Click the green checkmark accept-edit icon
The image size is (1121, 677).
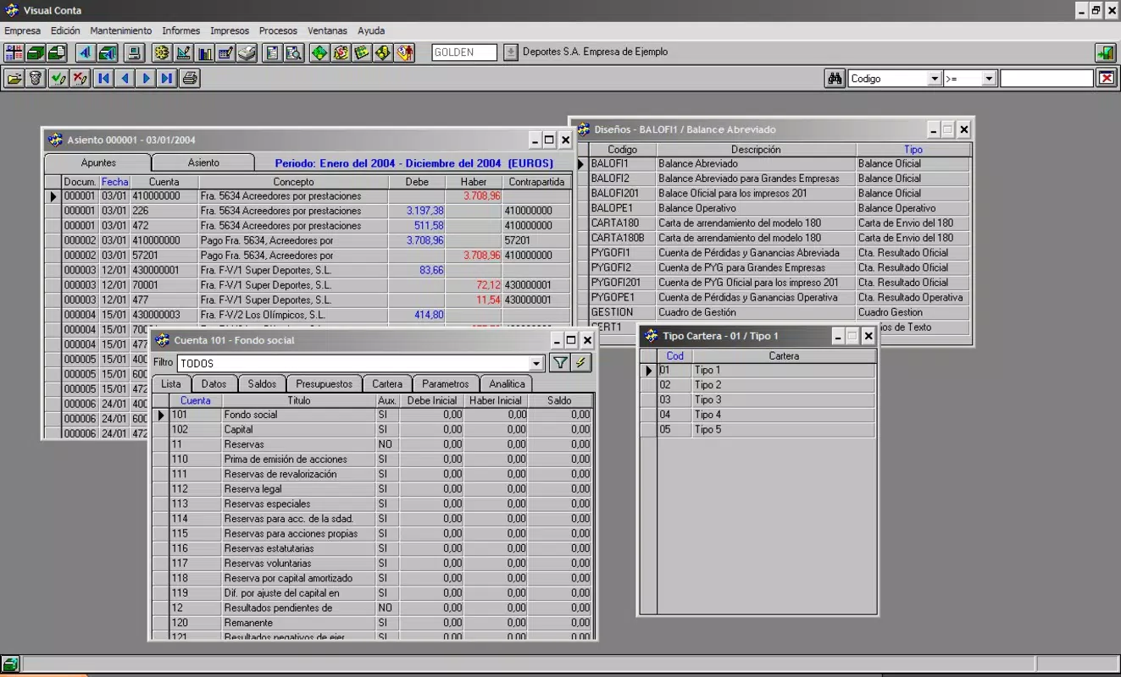(58, 79)
